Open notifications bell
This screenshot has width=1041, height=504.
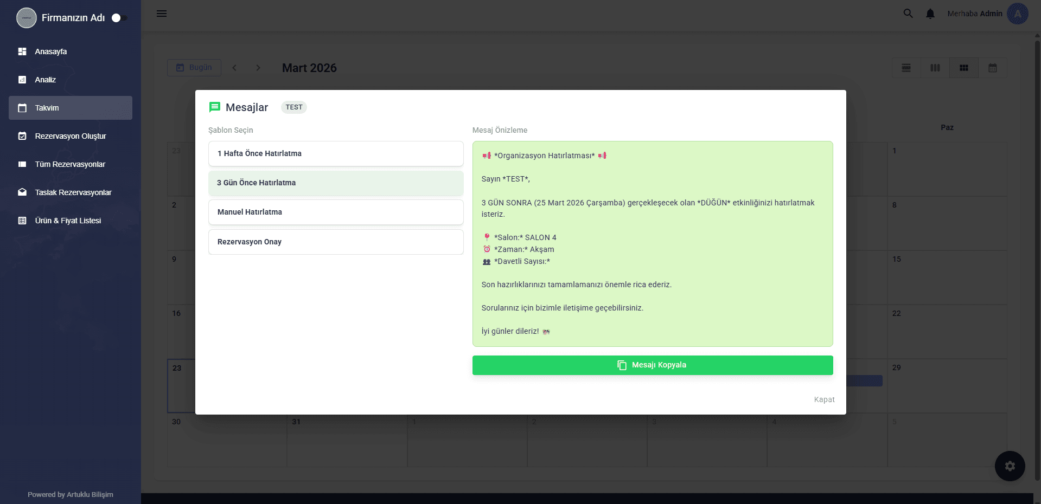pyautogui.click(x=930, y=14)
